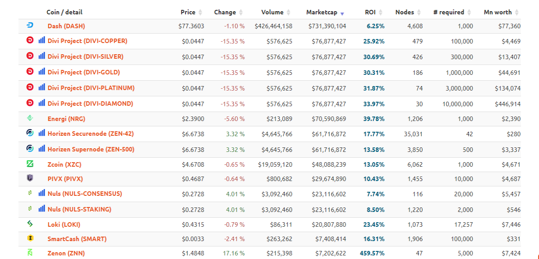
Task: Open the Energi (NRG) link
Action: pyautogui.click(x=66, y=119)
